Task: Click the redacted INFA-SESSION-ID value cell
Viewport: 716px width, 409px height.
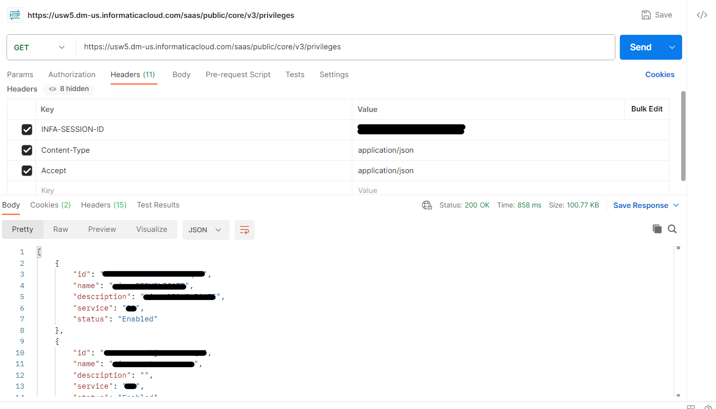Action: coord(510,130)
